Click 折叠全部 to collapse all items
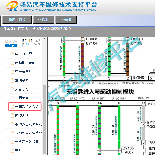The image size is (155, 155). point(37,42)
